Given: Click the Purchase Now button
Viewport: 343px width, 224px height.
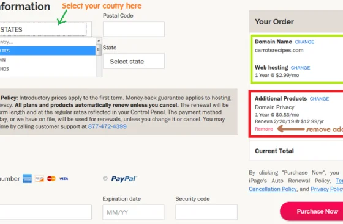Looking at the screenshot, I should (x=312, y=211).
